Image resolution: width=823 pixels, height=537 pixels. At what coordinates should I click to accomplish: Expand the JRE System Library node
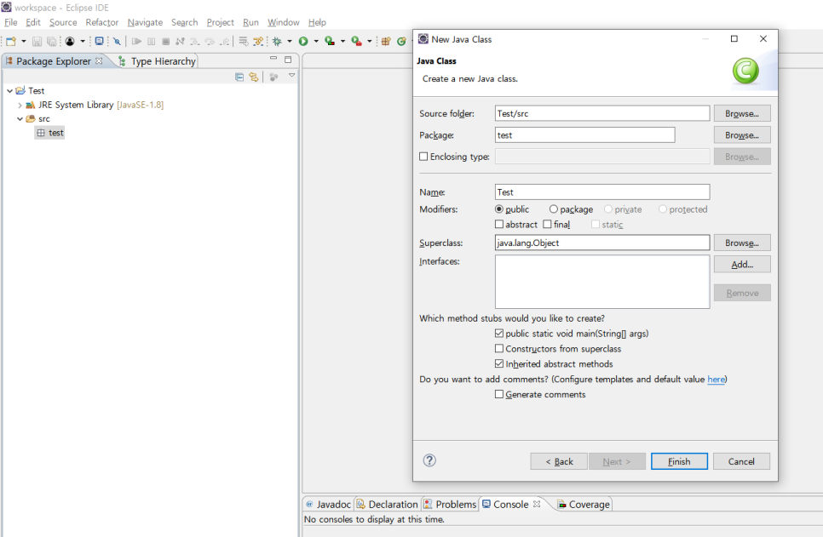(x=20, y=105)
